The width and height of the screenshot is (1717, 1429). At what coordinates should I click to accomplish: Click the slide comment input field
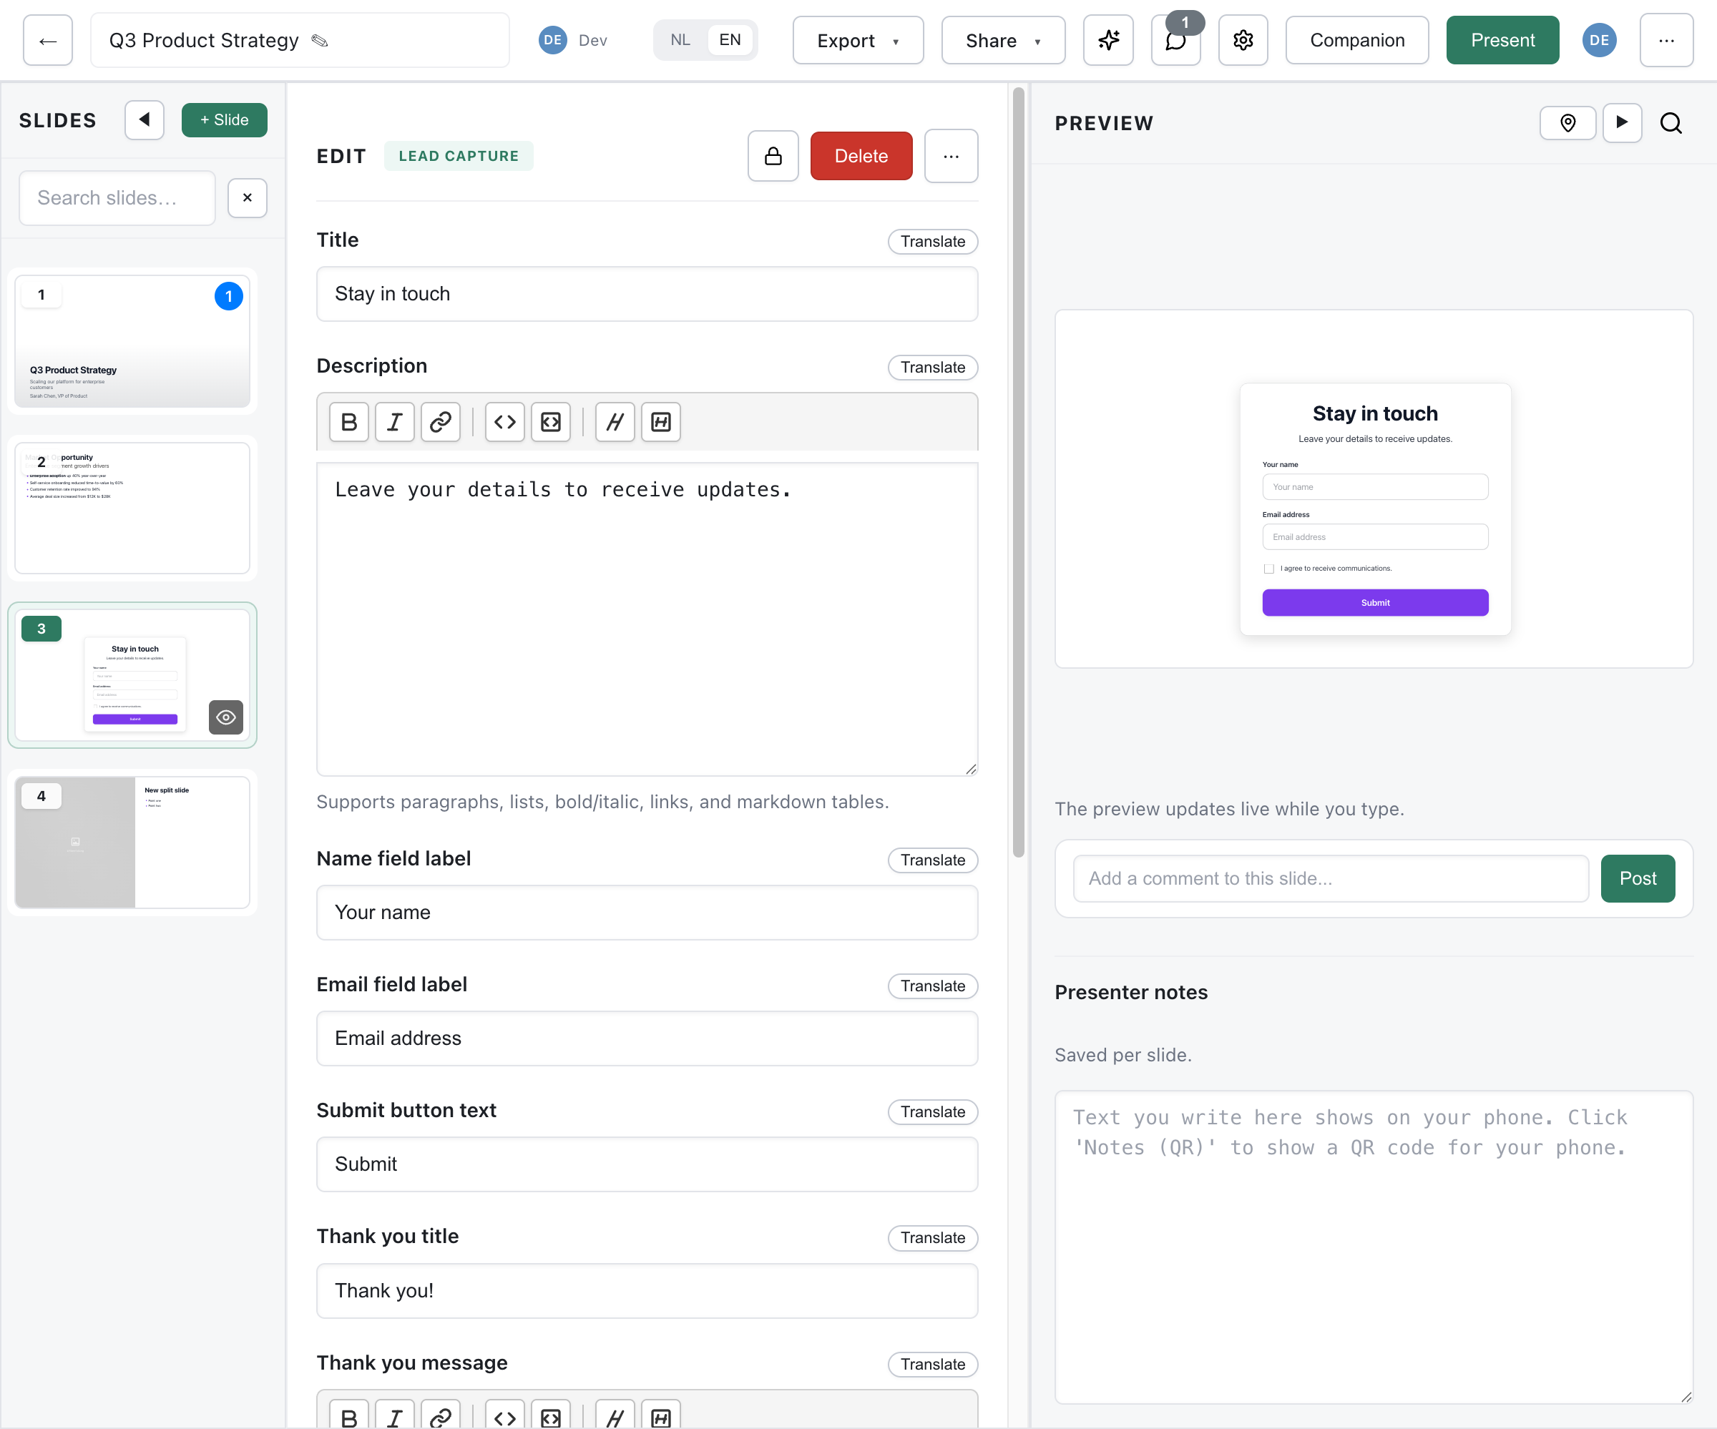point(1330,878)
